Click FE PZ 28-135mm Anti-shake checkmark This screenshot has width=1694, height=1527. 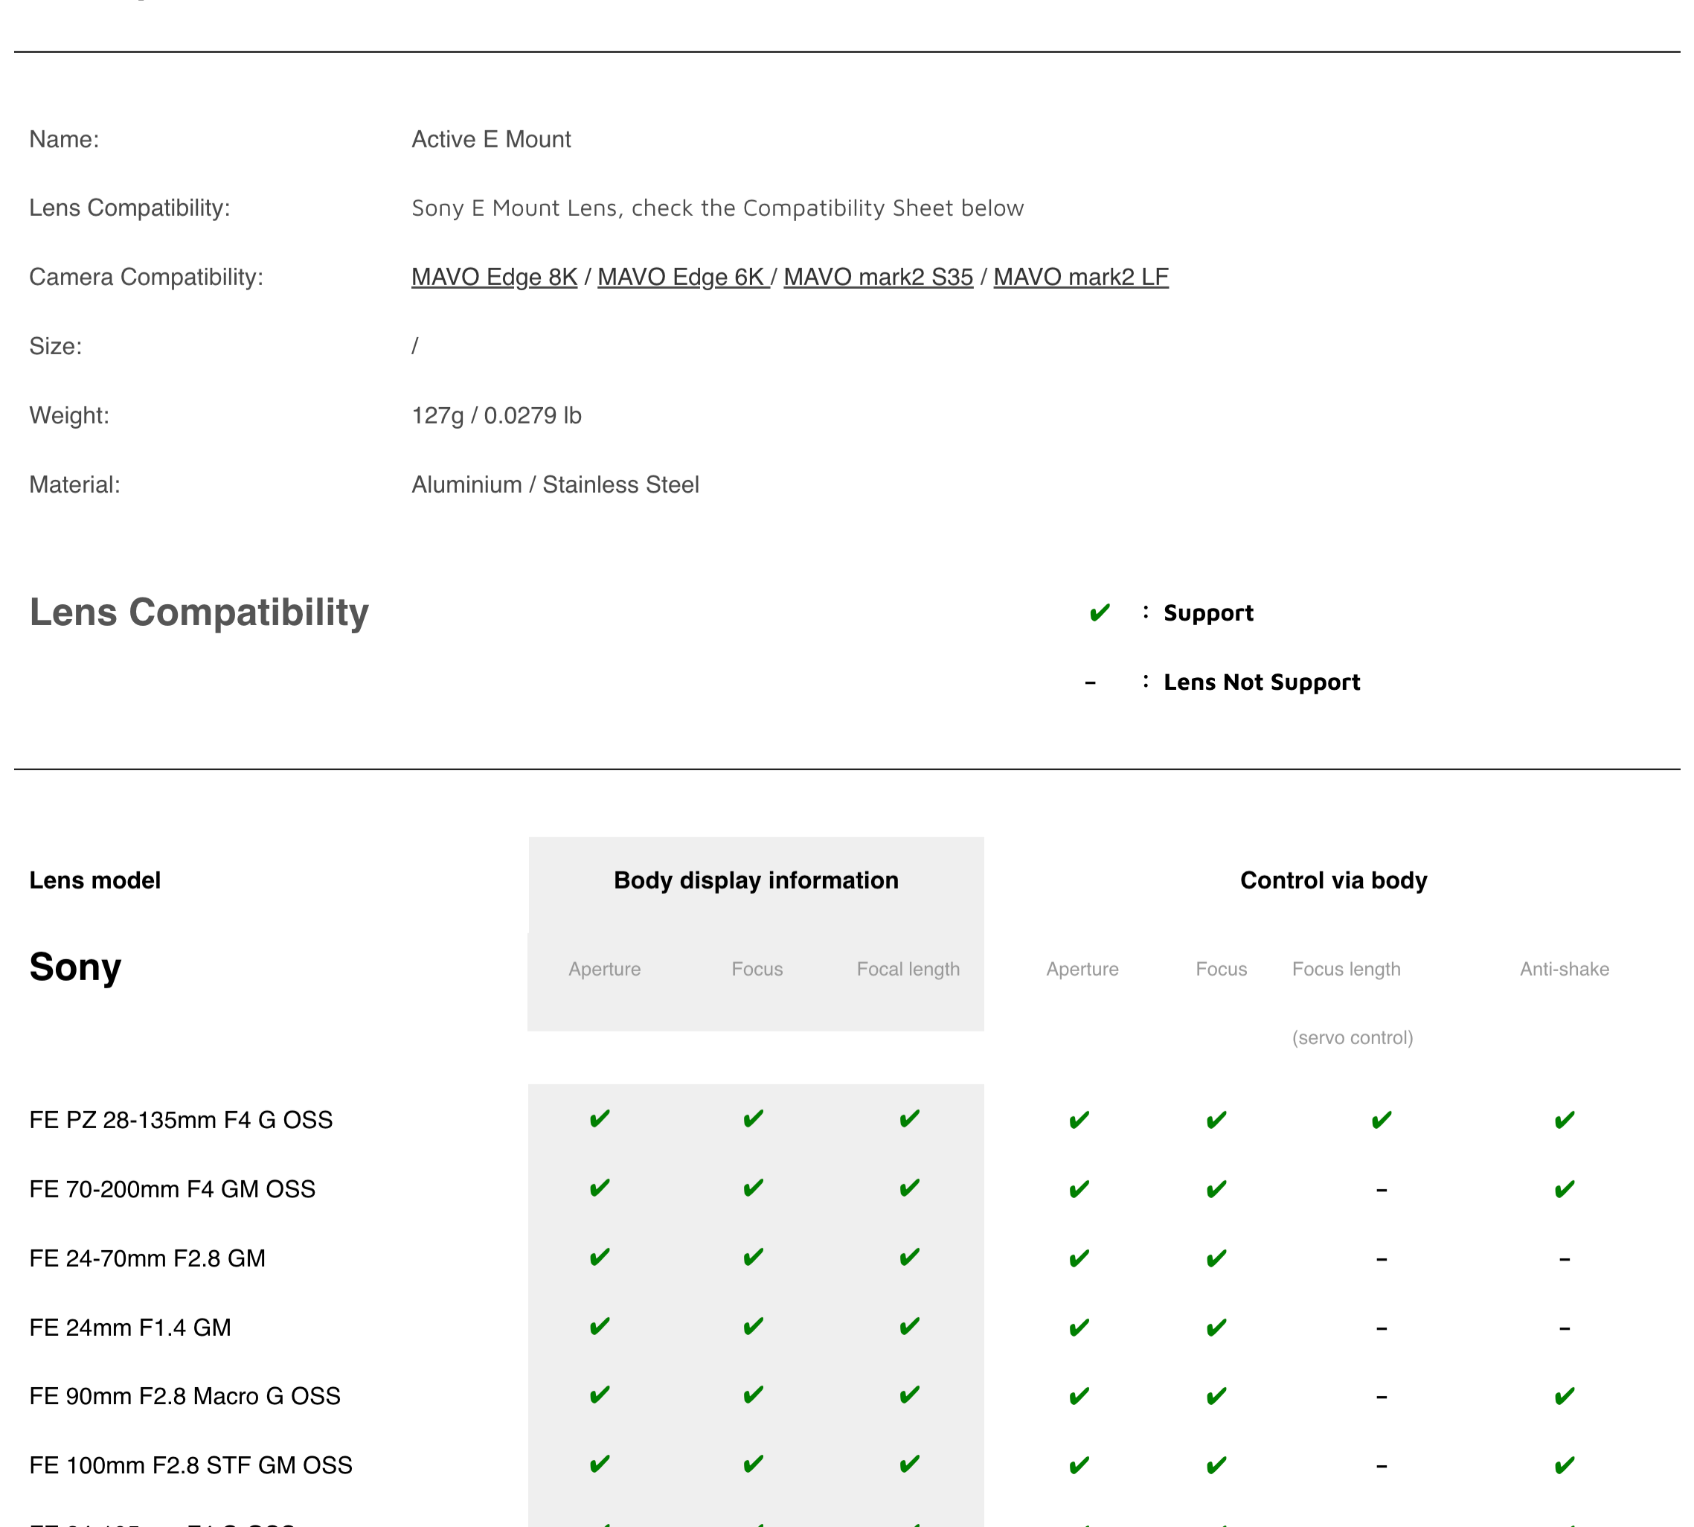pyautogui.click(x=1564, y=1120)
